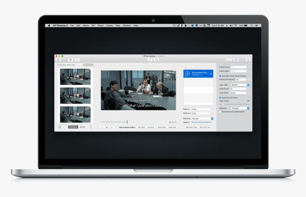The image size is (306, 197).
Task: Click the volume icon in menu bar
Action: (231, 26)
